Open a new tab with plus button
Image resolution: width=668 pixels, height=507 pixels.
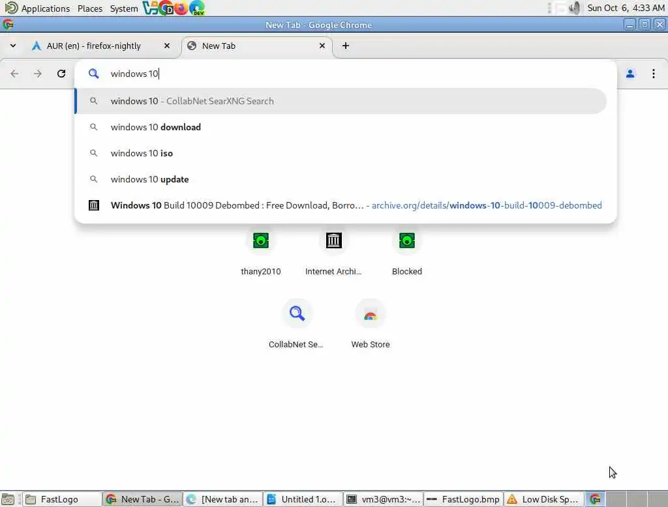pos(346,46)
